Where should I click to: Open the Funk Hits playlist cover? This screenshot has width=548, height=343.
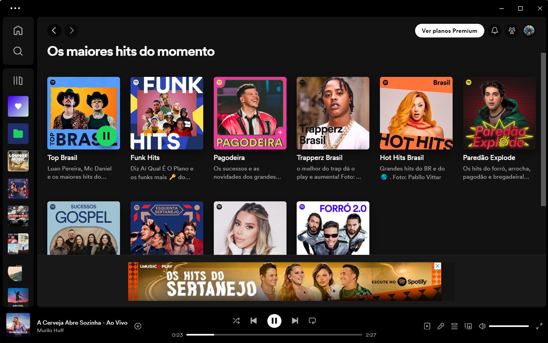coord(167,113)
